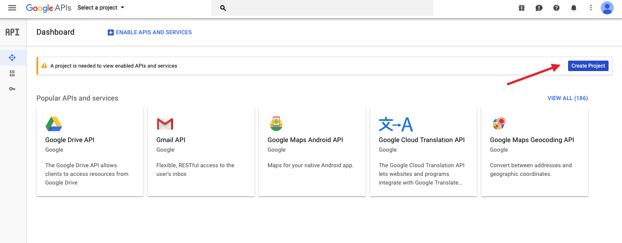The width and height of the screenshot is (622, 243).
Task: Open the Google Maps Android API title
Action: tap(305, 140)
